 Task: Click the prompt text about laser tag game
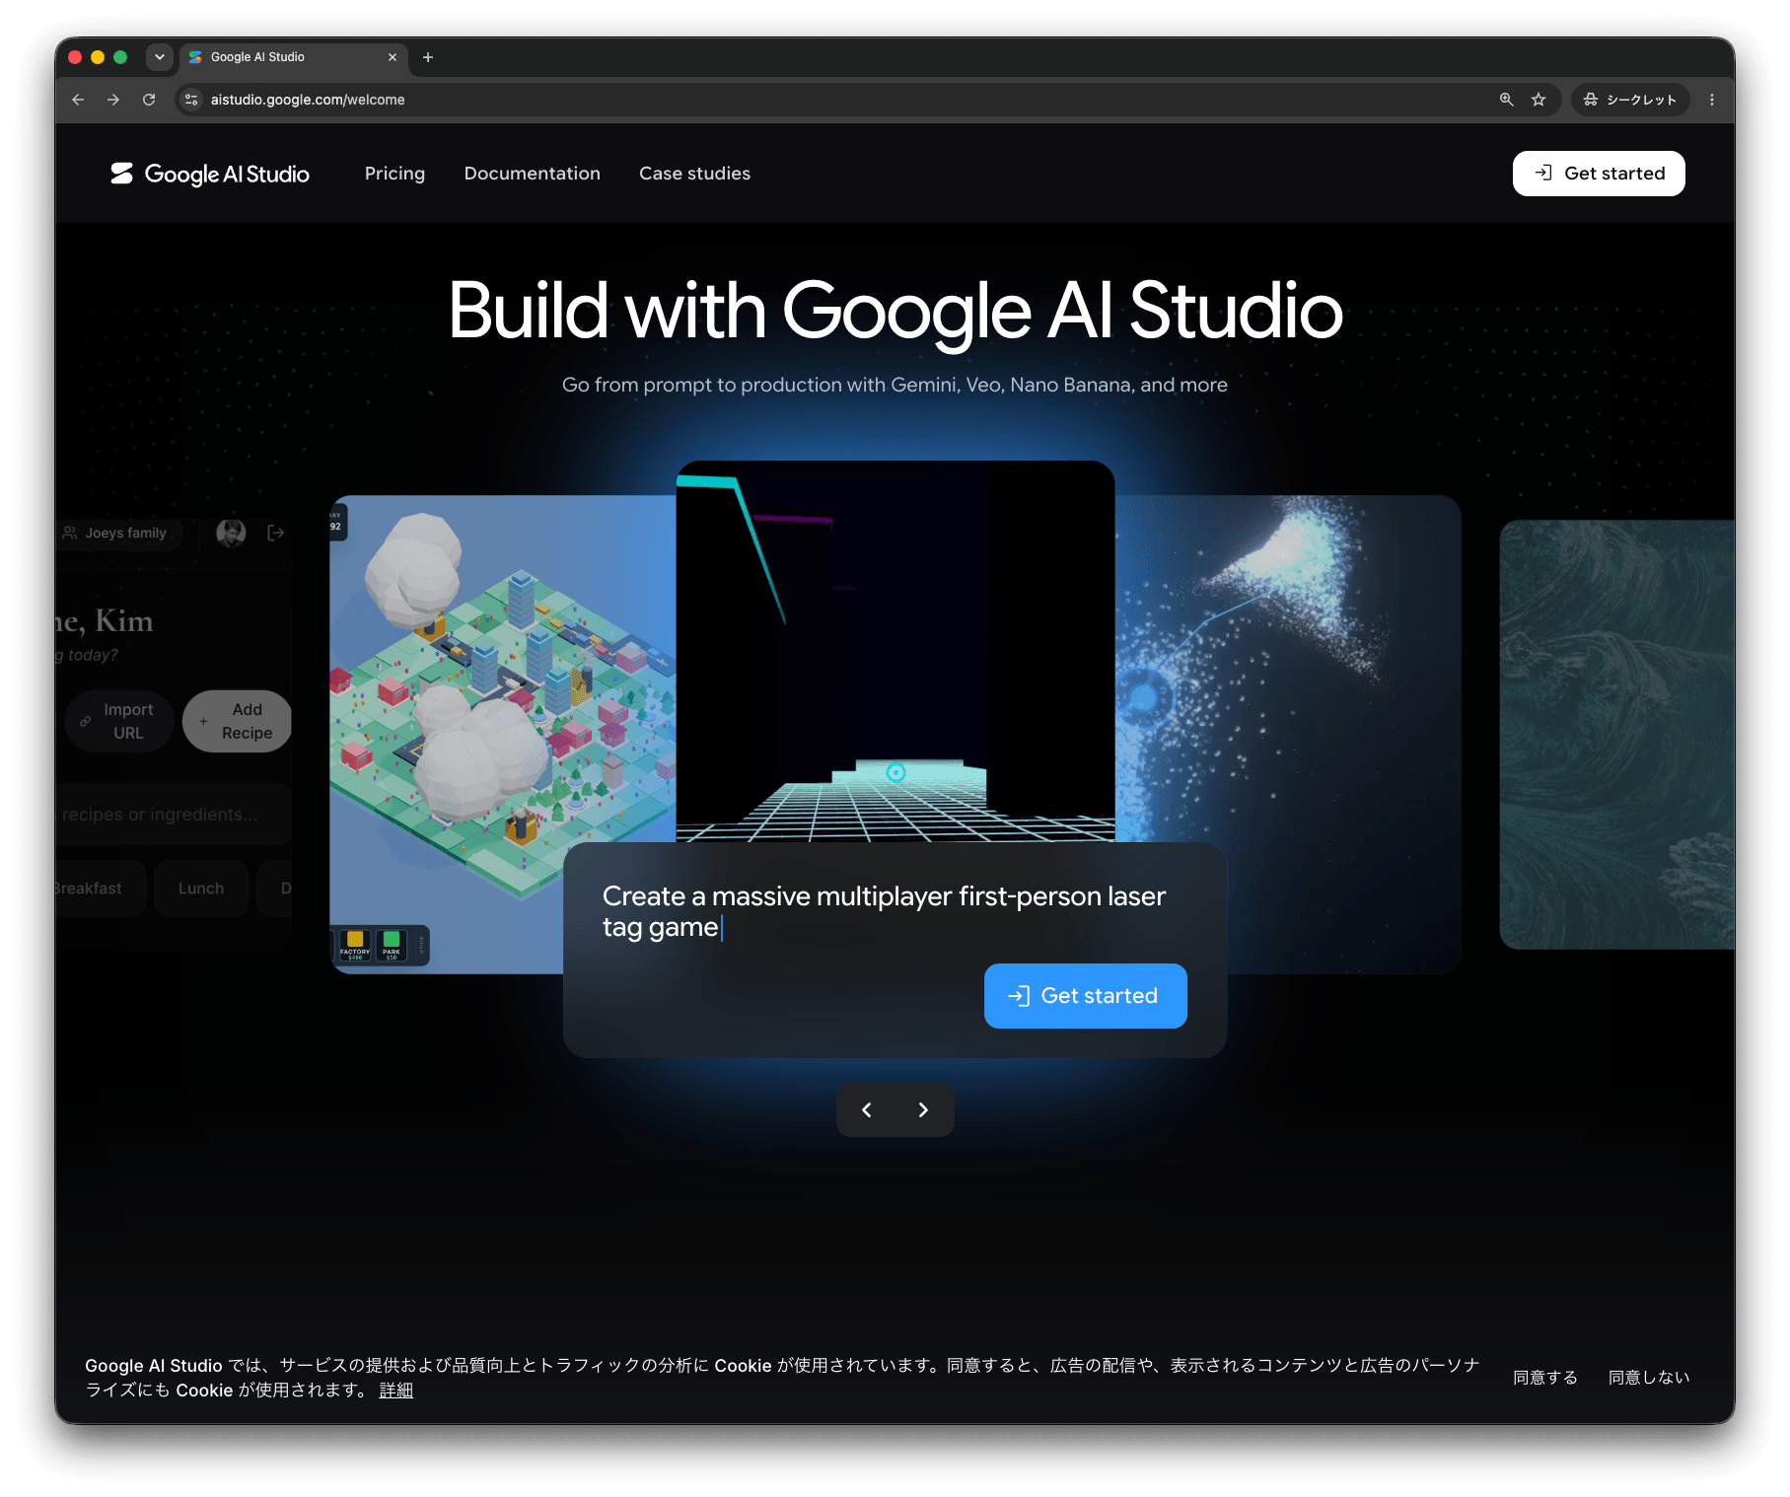pos(884,911)
